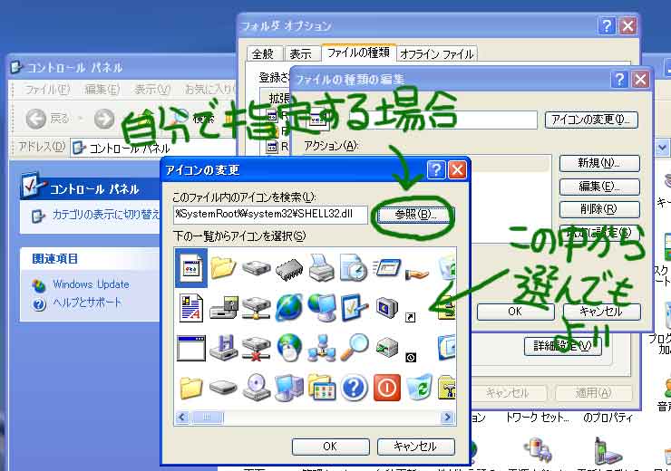Choose the recycle bin icon

(418, 388)
